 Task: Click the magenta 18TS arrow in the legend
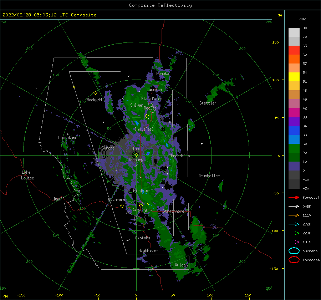click(x=294, y=242)
